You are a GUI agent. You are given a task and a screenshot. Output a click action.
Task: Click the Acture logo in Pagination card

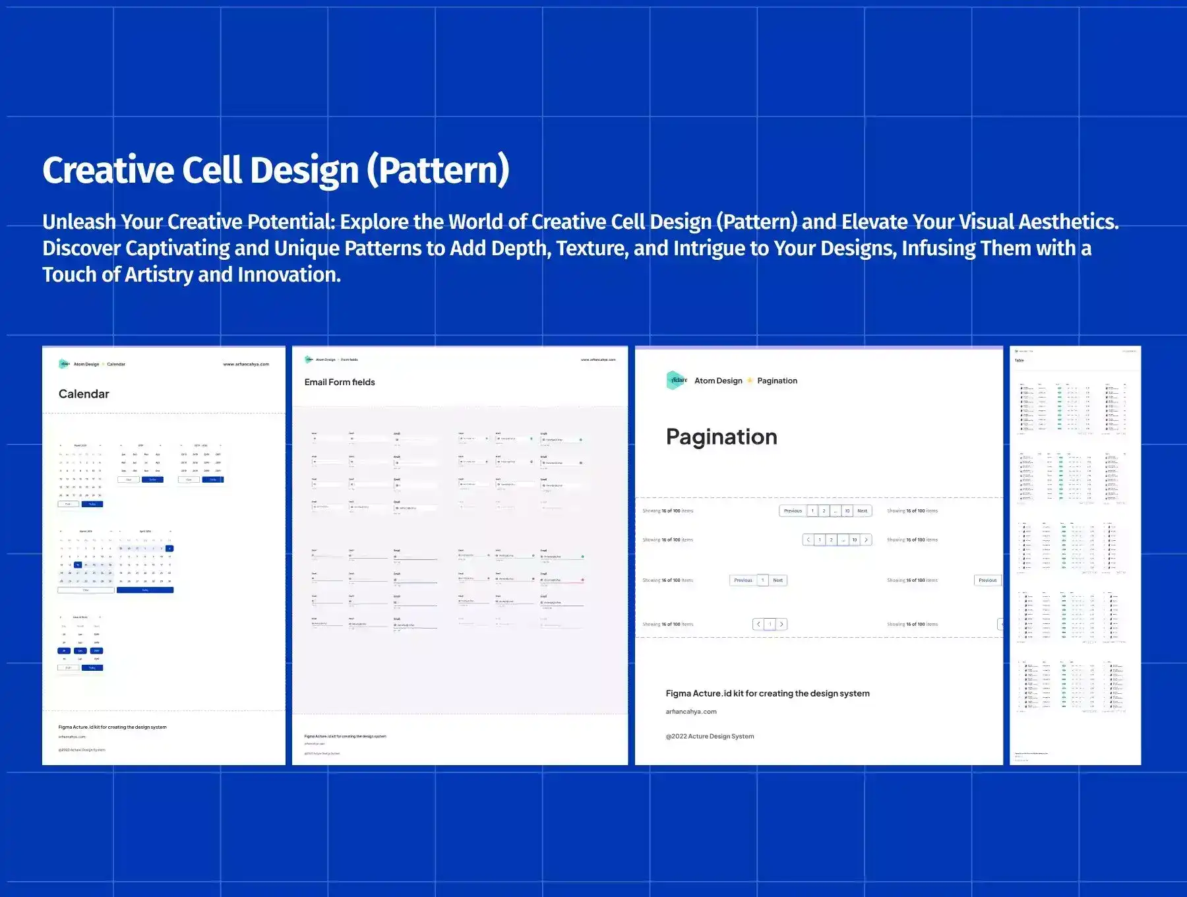pyautogui.click(x=677, y=381)
